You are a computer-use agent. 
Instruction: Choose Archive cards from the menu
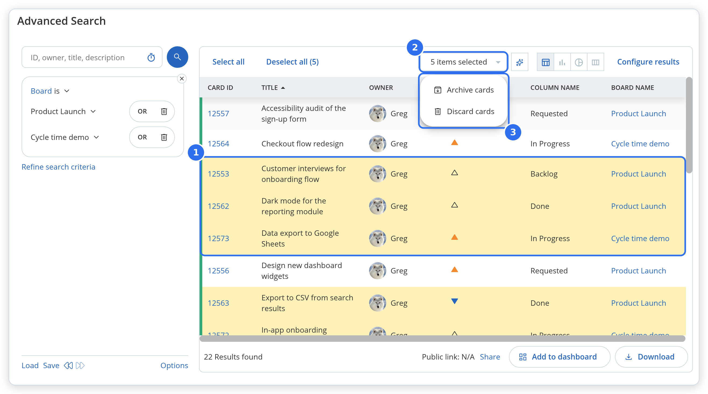pyautogui.click(x=464, y=90)
